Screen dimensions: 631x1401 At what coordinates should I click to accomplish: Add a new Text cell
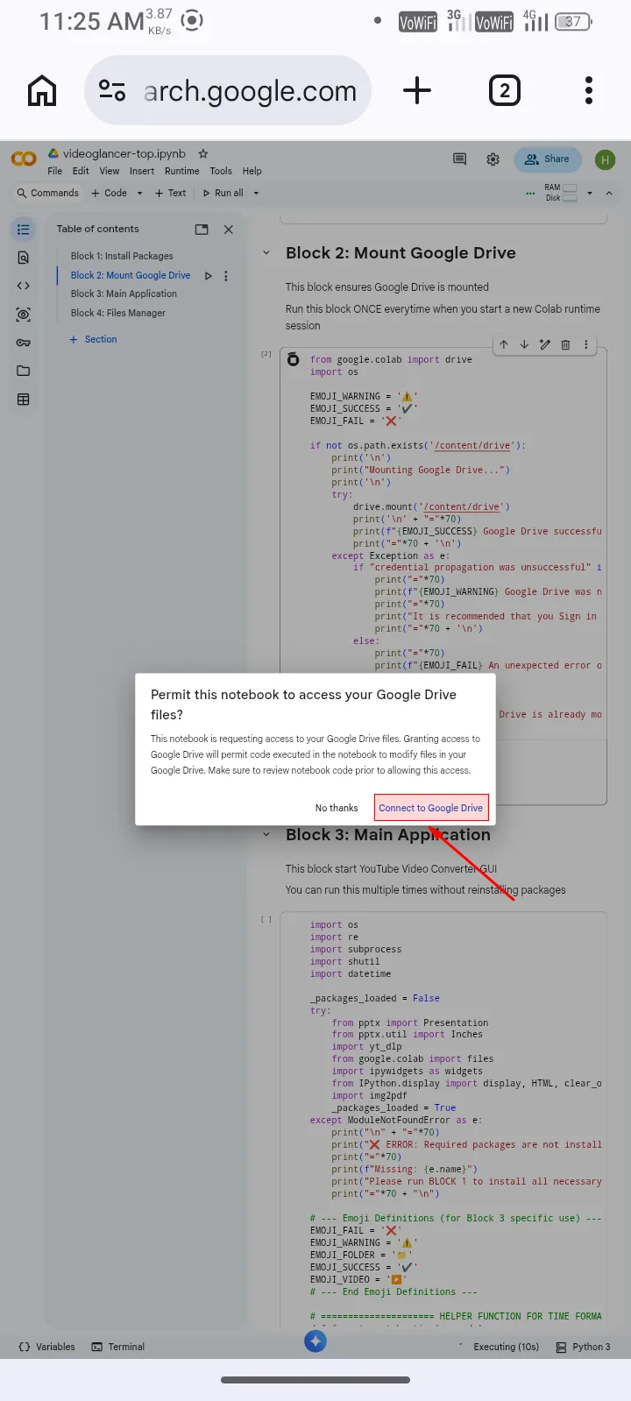(171, 193)
